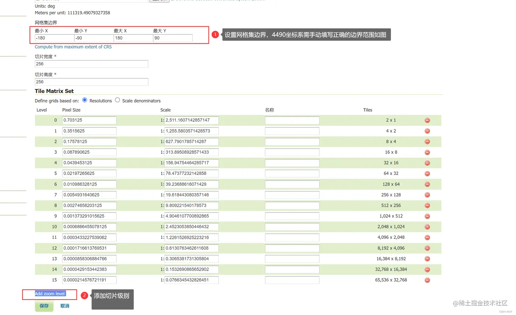
Task: Edit pixel size 0.17578125 for level 2
Action: [89, 141]
